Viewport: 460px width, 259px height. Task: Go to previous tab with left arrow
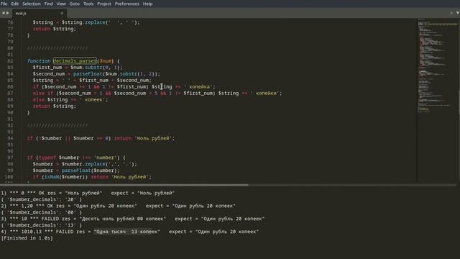click(3, 13)
